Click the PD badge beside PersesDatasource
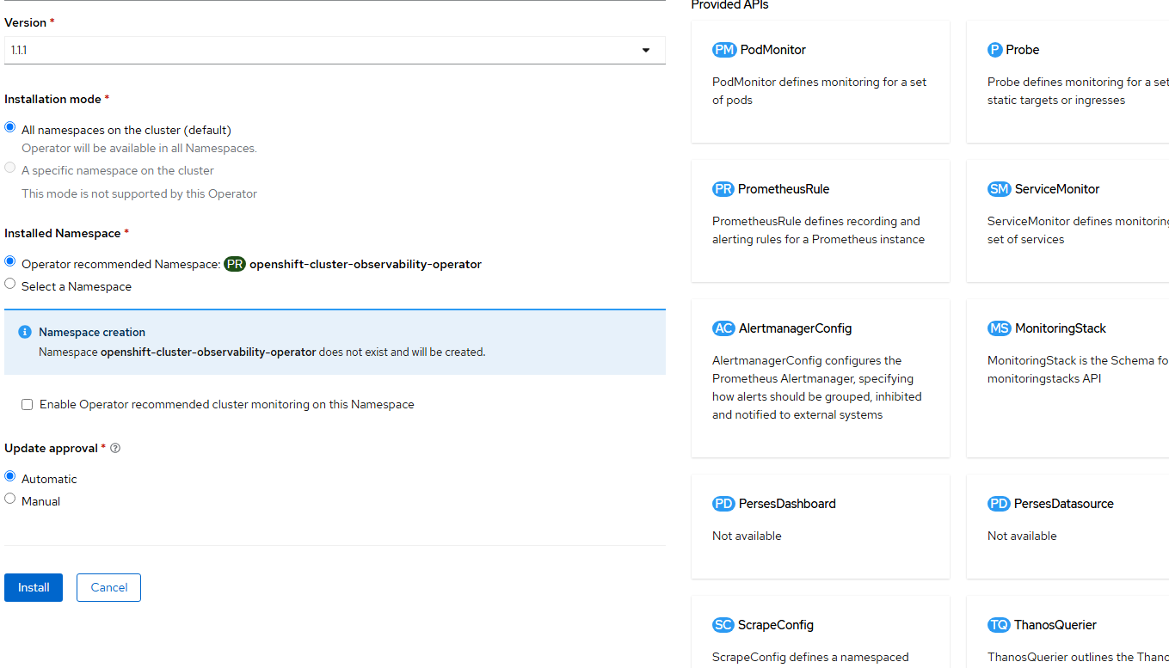Screen dimensions: 1169x668 tap(999, 504)
